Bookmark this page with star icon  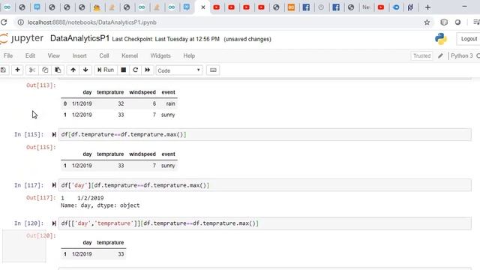[x=427, y=22]
